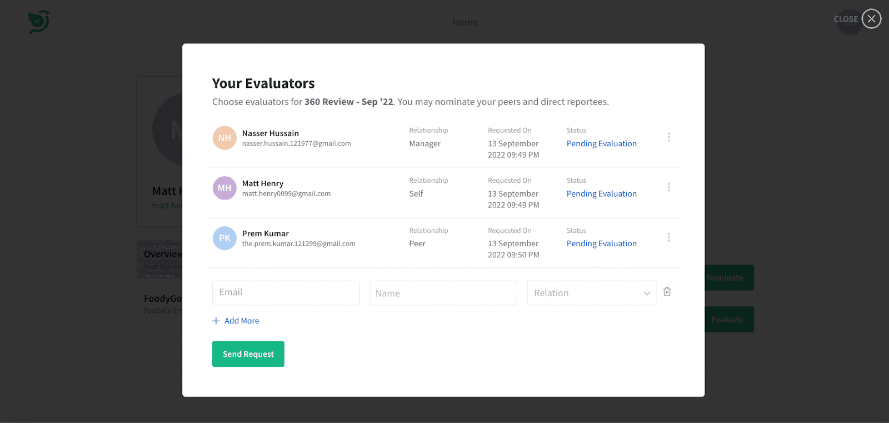Click the MH avatar for Matt Henry
This screenshot has width=889, height=423.
[x=224, y=188]
